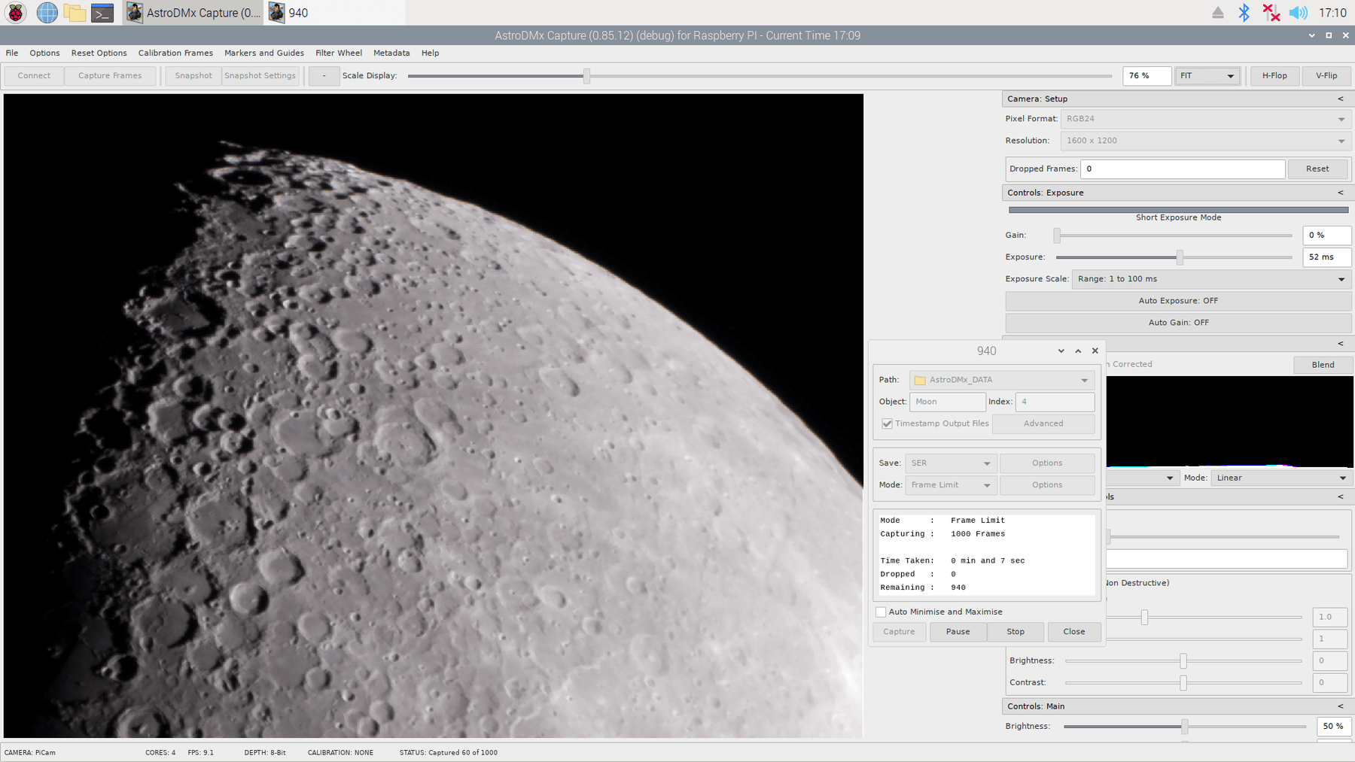Click the Gain slider handle

pyautogui.click(x=1057, y=235)
